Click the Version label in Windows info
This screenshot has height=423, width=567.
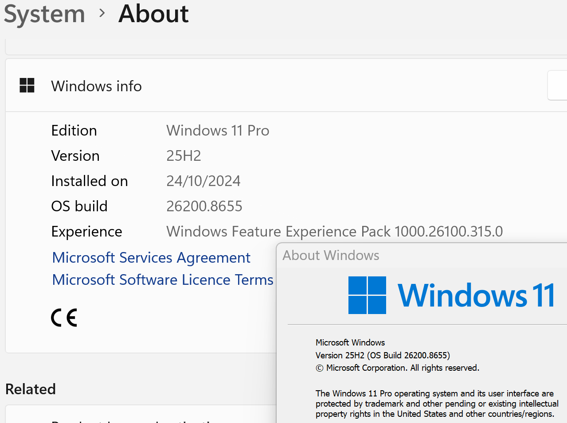[75, 156]
